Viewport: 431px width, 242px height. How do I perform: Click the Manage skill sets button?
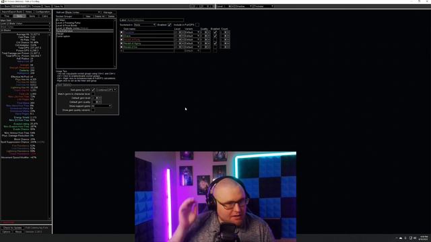pyautogui.click(x=108, y=12)
